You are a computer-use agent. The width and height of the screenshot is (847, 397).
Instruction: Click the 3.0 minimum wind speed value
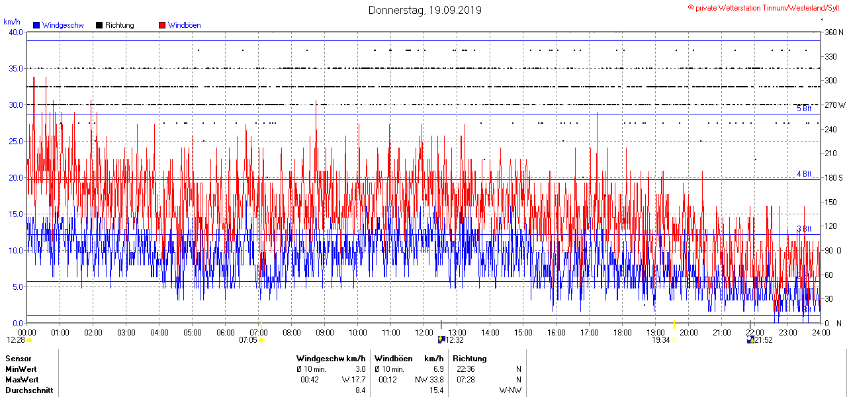pyautogui.click(x=361, y=369)
